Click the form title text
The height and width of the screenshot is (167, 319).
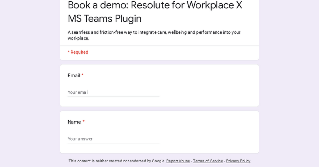pos(155,12)
